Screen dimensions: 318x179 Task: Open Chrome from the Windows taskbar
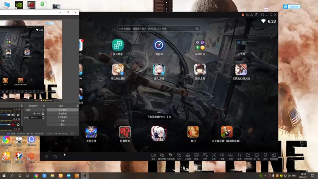click(36, 175)
